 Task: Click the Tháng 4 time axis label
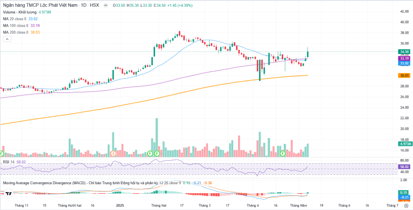click(x=253, y=205)
